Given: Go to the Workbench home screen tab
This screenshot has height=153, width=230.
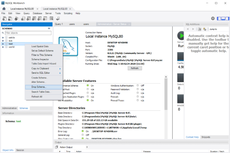Looking at the screenshot, I should click(x=4, y=9).
